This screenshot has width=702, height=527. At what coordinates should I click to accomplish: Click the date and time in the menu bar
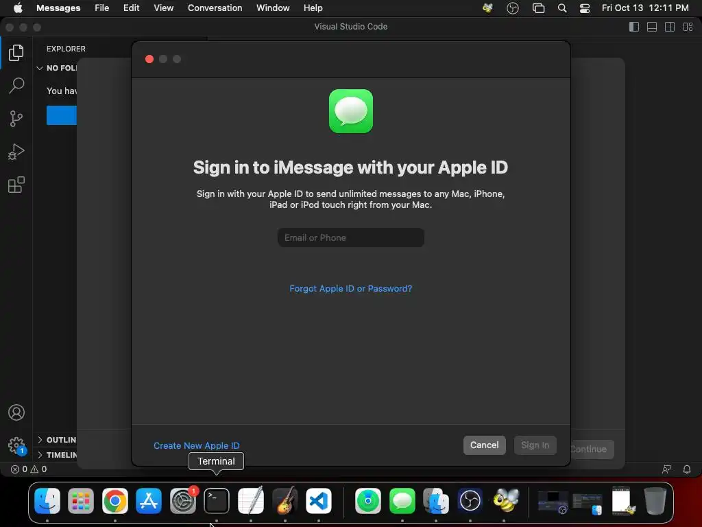645,8
